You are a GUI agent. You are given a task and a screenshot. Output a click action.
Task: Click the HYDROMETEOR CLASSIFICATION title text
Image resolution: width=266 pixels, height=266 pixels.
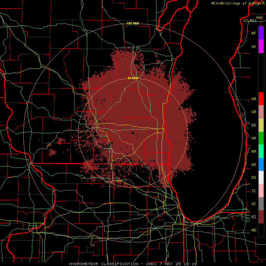104,264
